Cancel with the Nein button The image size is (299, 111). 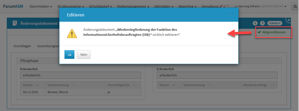[83, 54]
